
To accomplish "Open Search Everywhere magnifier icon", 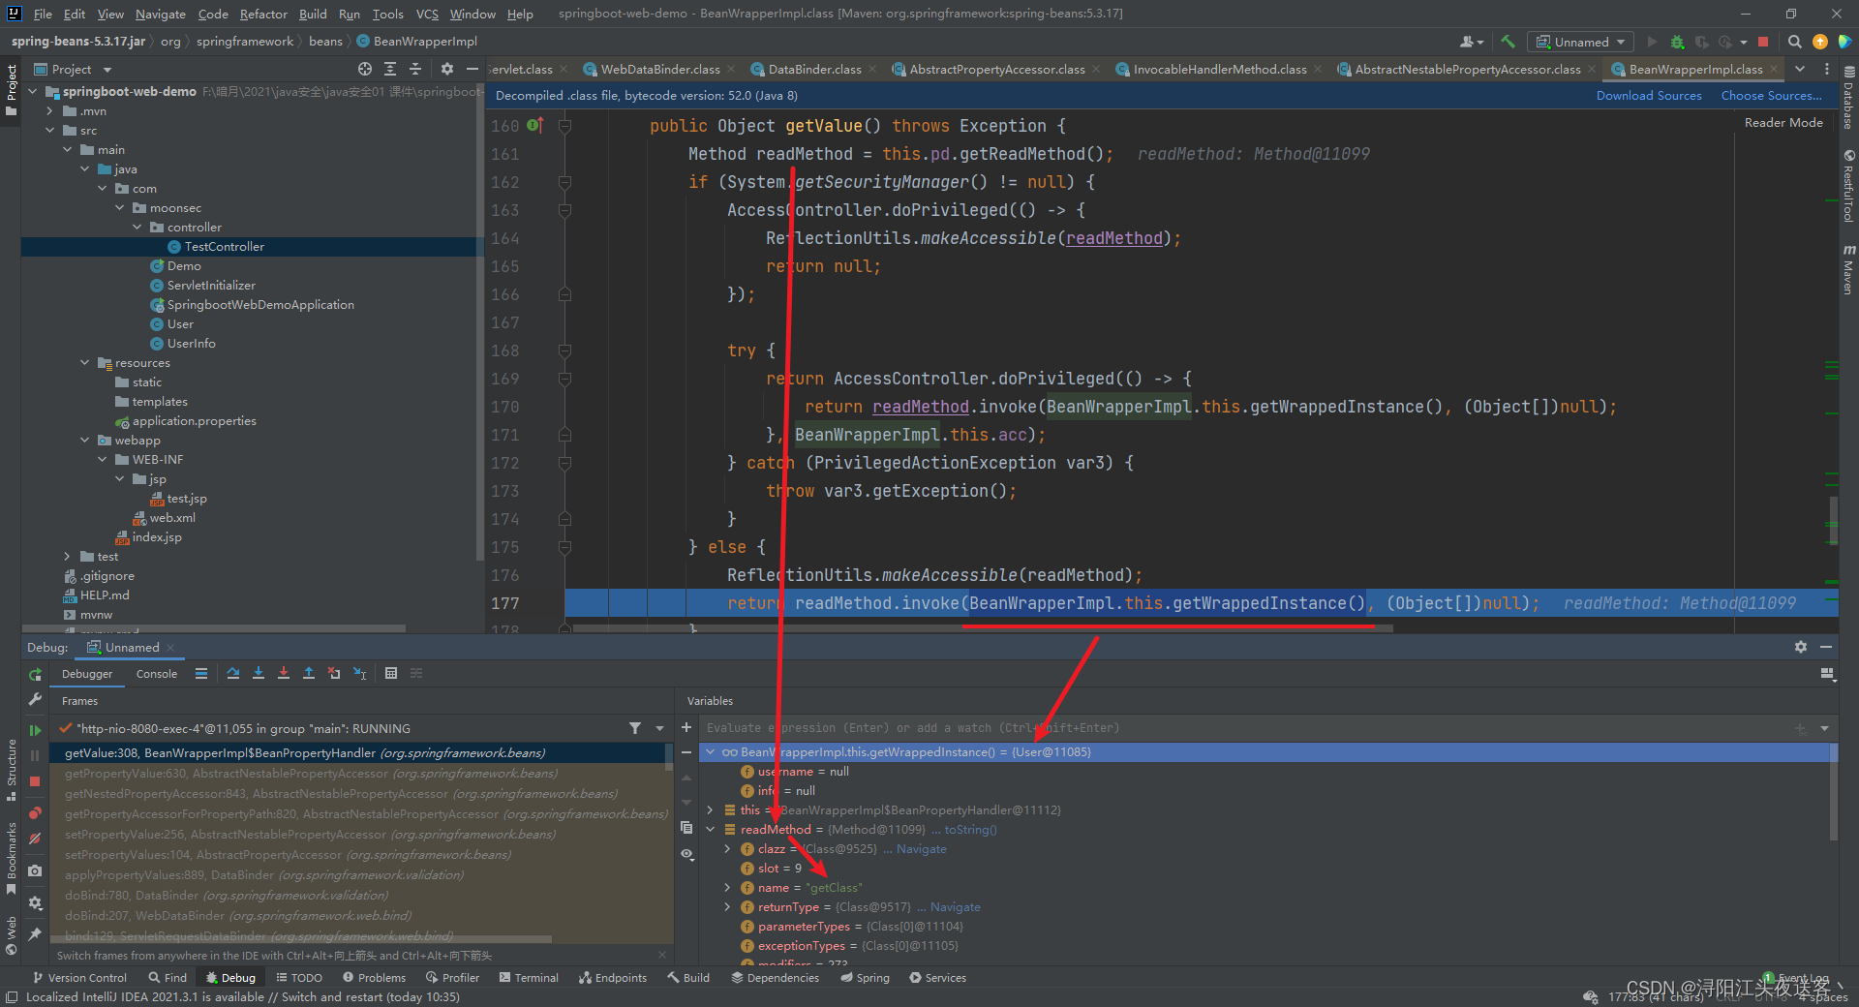I will click(x=1794, y=42).
